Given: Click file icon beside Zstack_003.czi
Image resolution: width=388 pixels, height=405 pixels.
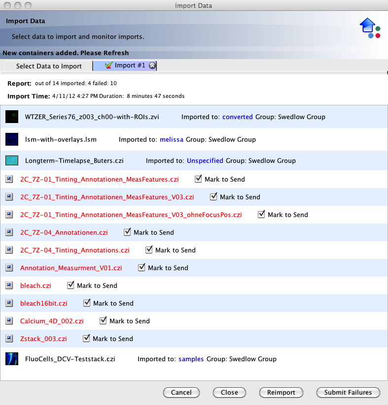Looking at the screenshot, I should click(x=9, y=339).
